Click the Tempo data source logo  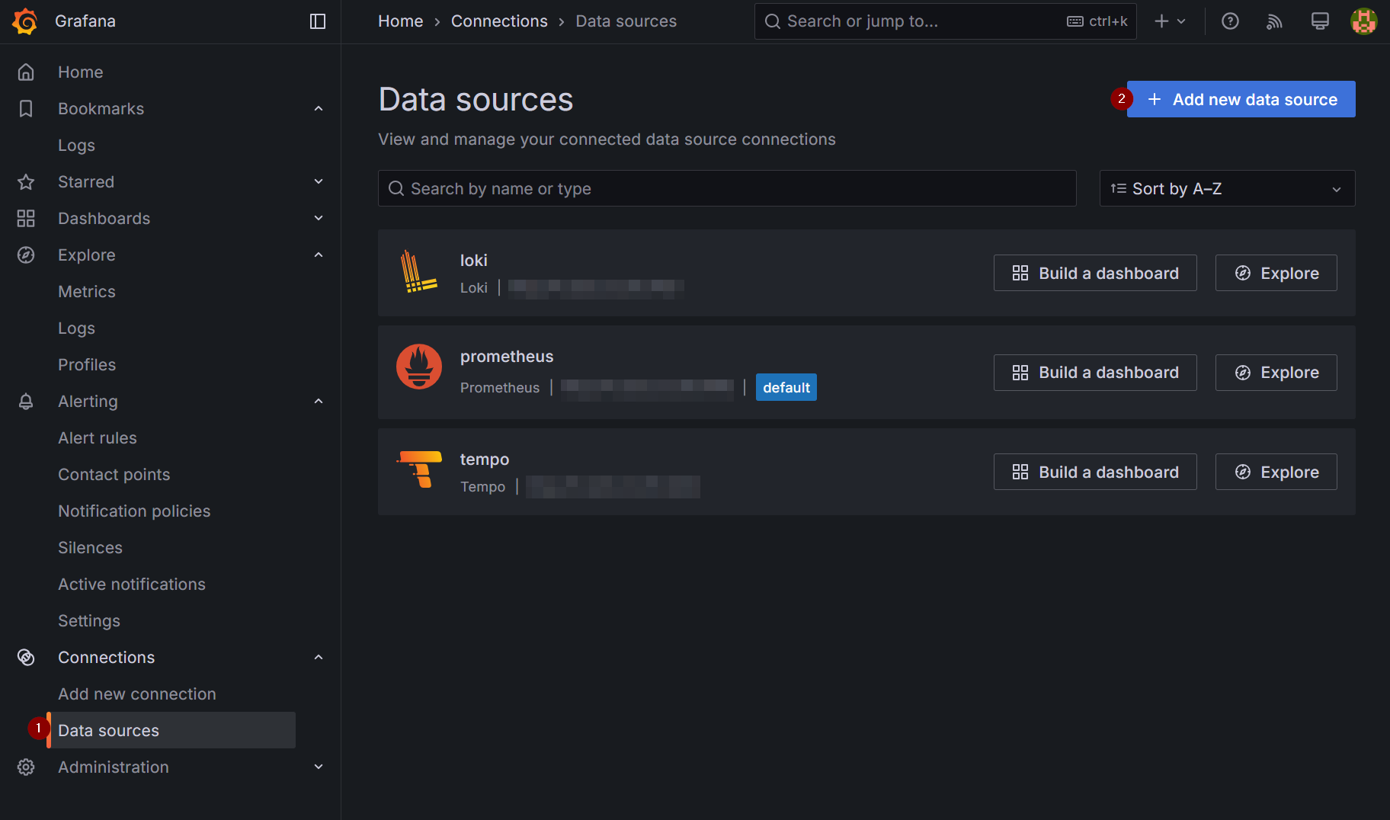(x=419, y=468)
